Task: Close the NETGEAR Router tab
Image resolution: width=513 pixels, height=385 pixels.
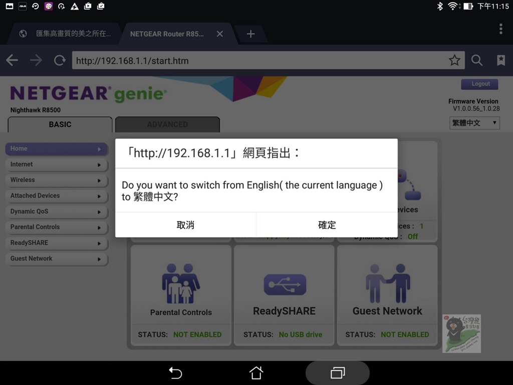Action: coord(220,34)
